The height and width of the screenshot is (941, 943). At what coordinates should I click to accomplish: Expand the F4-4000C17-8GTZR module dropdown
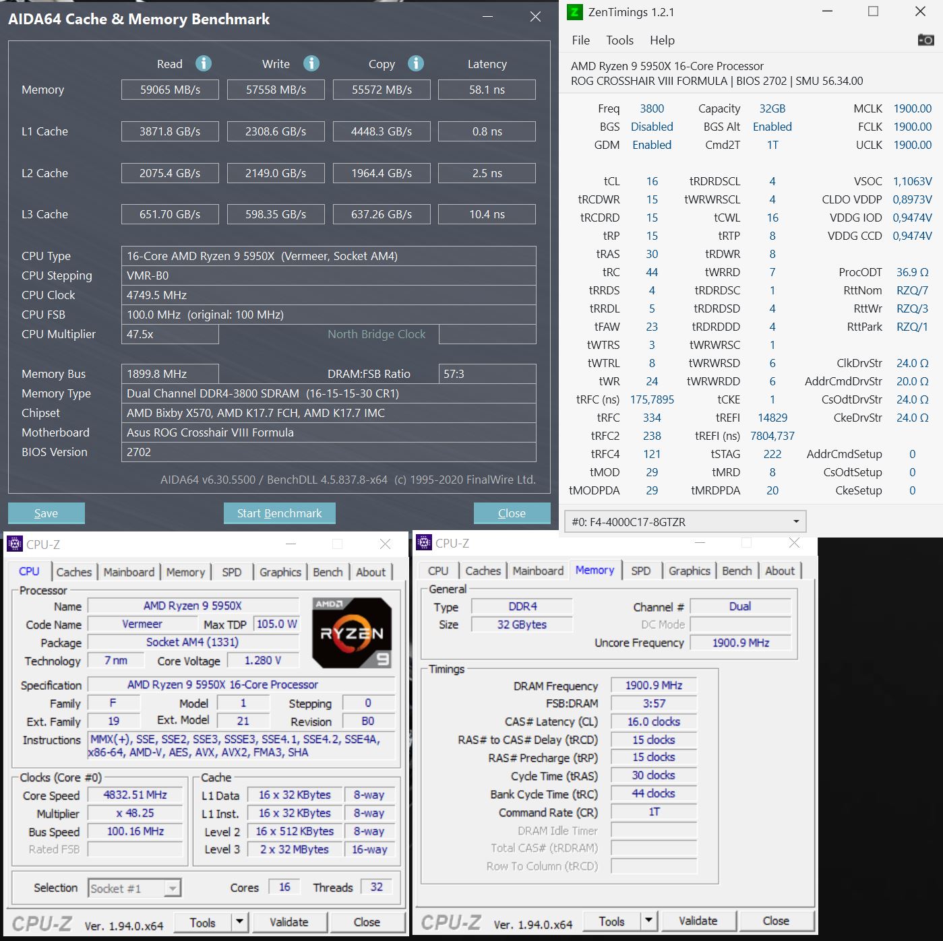click(685, 521)
